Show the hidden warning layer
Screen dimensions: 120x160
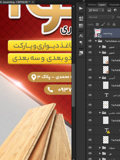click(x=90, y=33)
